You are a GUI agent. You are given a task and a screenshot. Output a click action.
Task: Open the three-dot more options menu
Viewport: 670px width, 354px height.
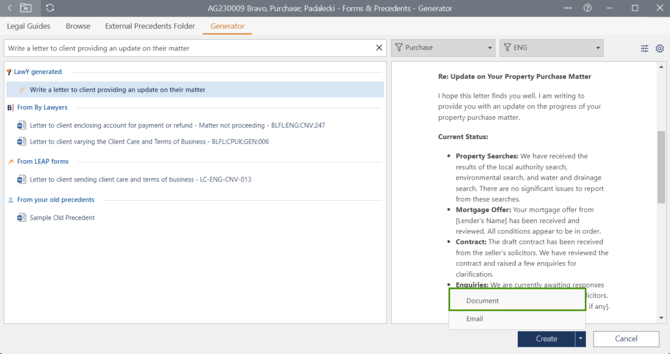[x=568, y=8]
